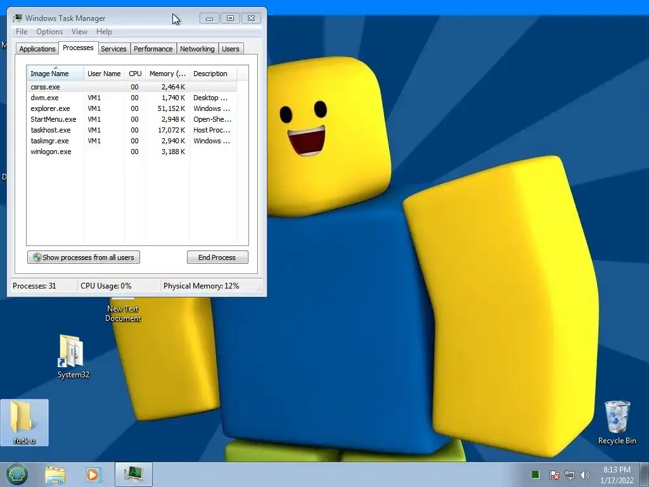The width and height of the screenshot is (649, 487).
Task: Minimize the Task Manager window
Action: coord(209,18)
